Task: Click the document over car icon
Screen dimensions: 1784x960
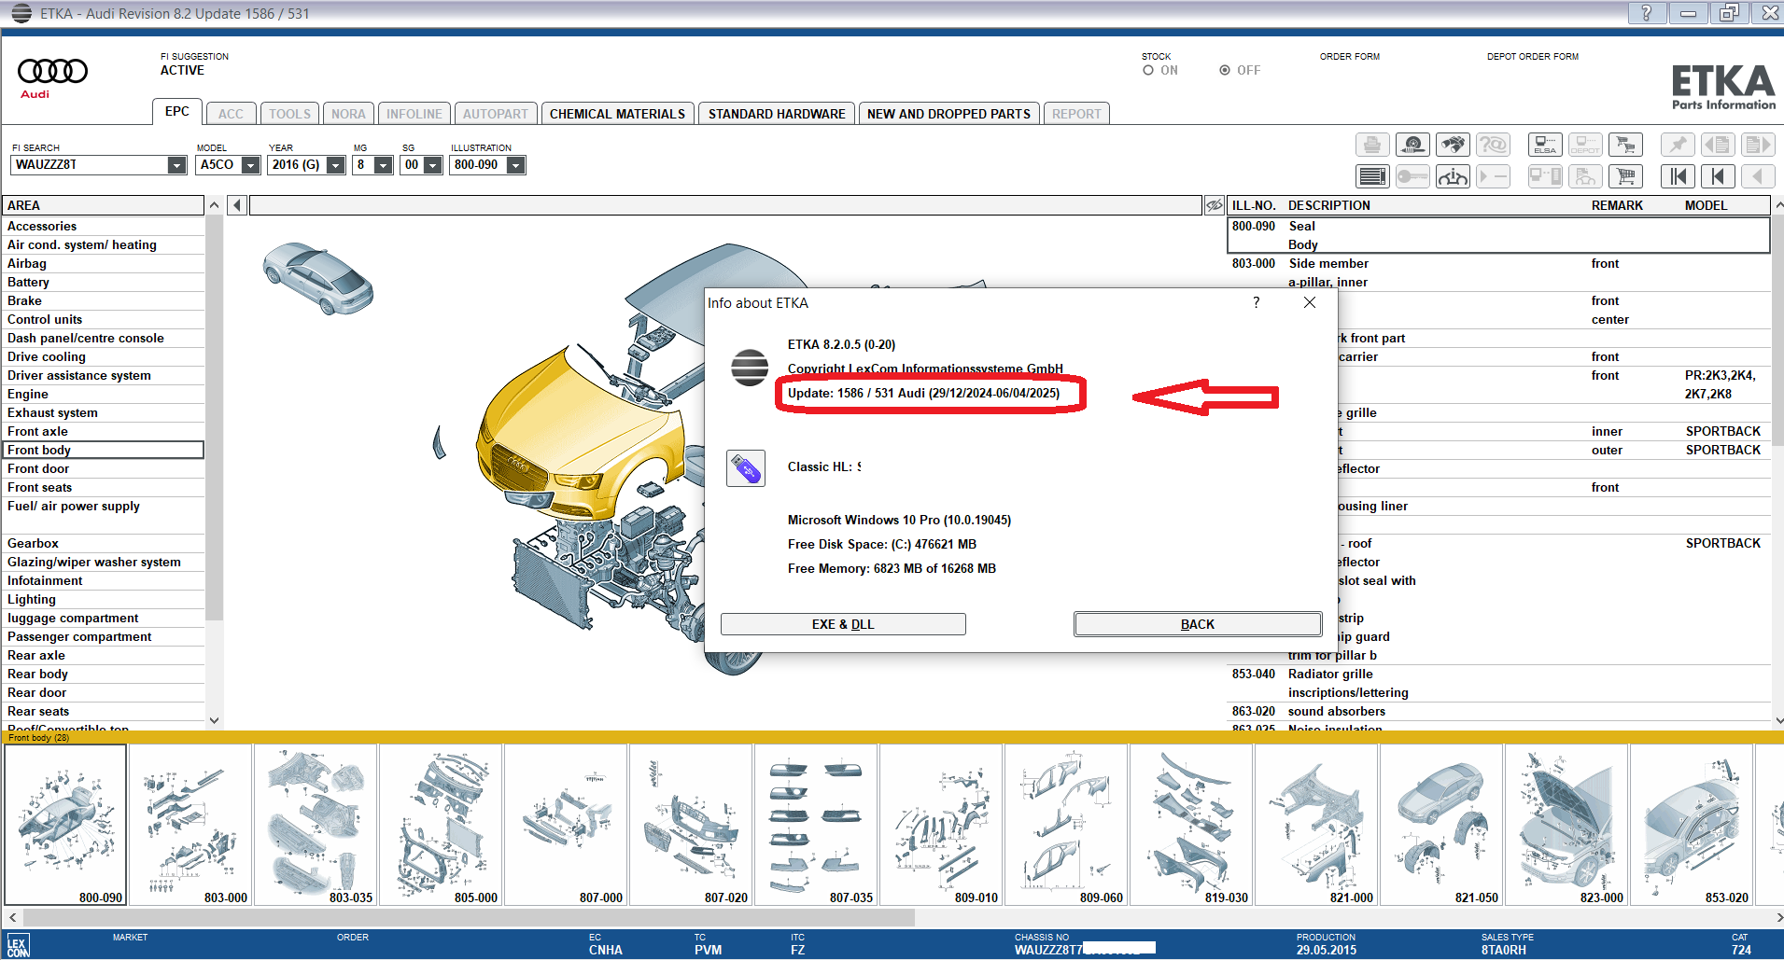Action: pos(1585,176)
